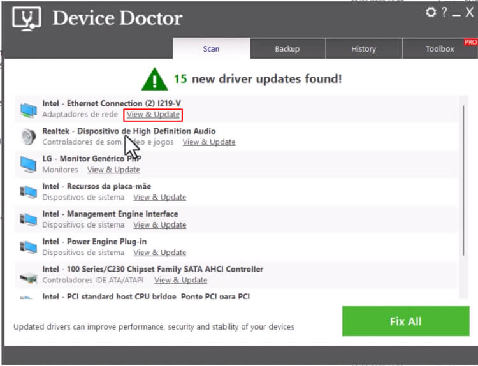Open View & Update for Intel Ethernet Connection
The width and height of the screenshot is (478, 366).
pyautogui.click(x=154, y=115)
